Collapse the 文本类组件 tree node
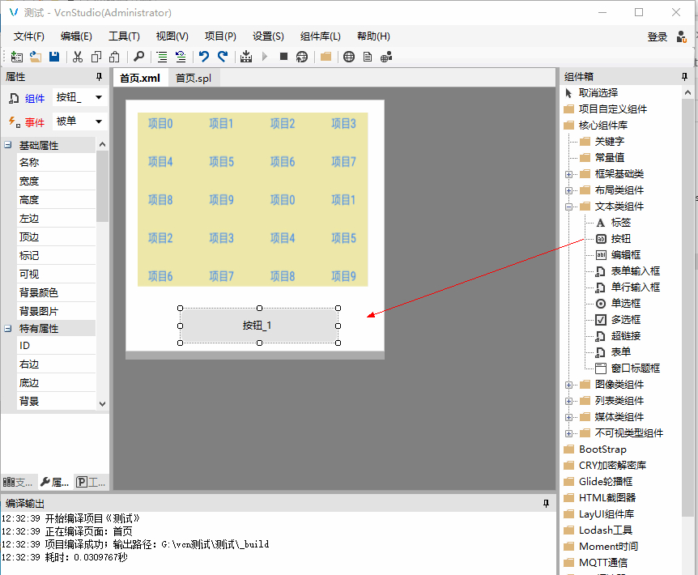Viewport: 698px width, 575px height. (568, 207)
